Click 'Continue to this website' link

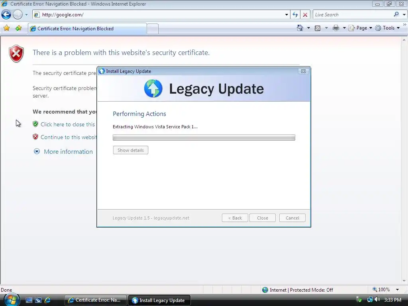[x=69, y=137]
